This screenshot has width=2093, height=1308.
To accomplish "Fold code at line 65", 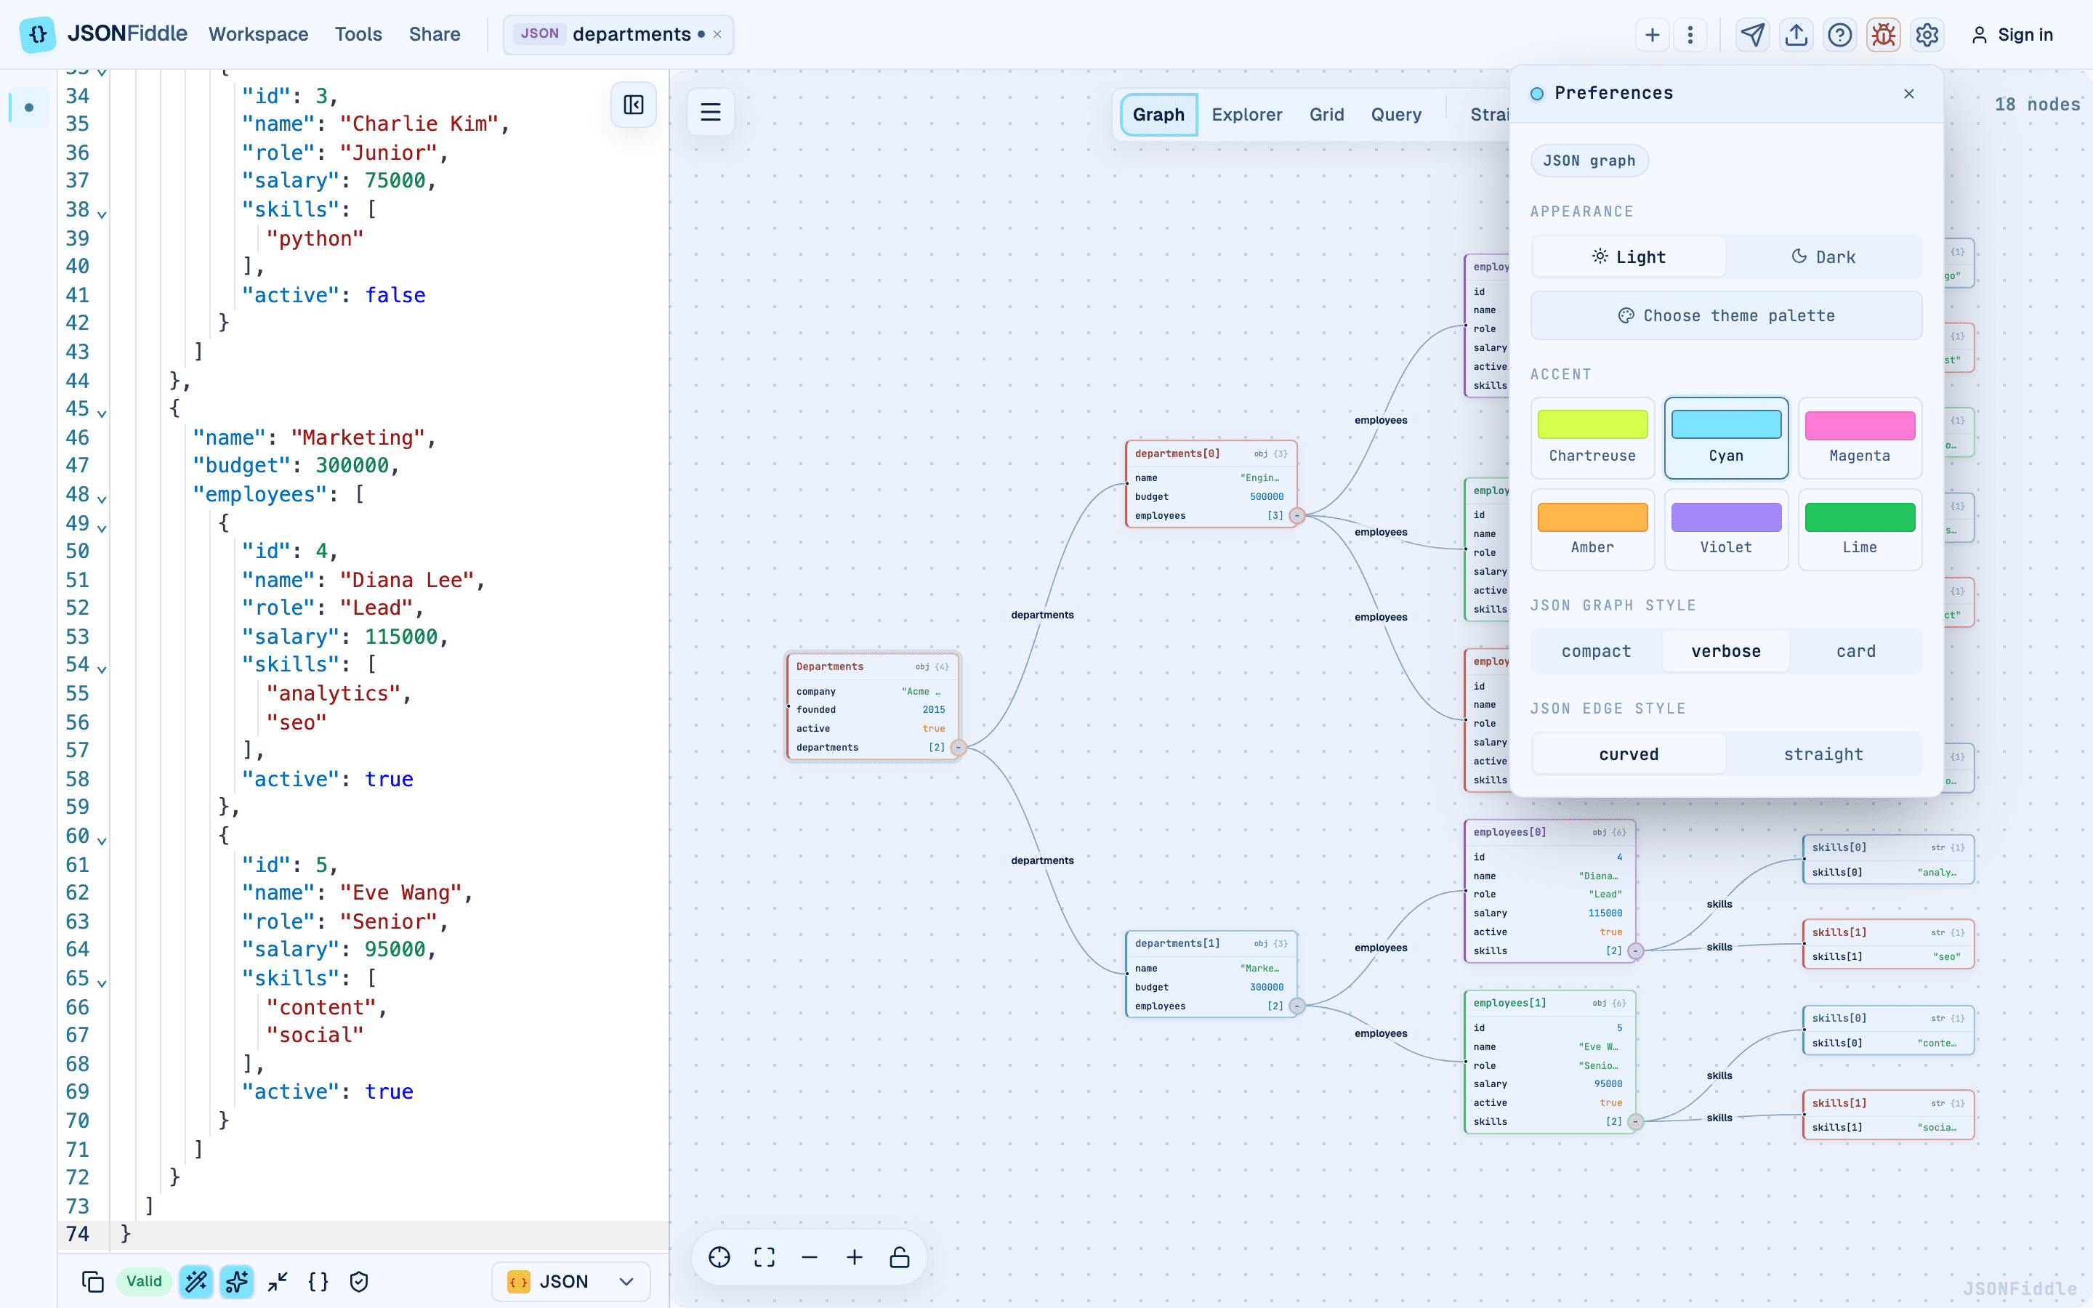I will pos(102,982).
